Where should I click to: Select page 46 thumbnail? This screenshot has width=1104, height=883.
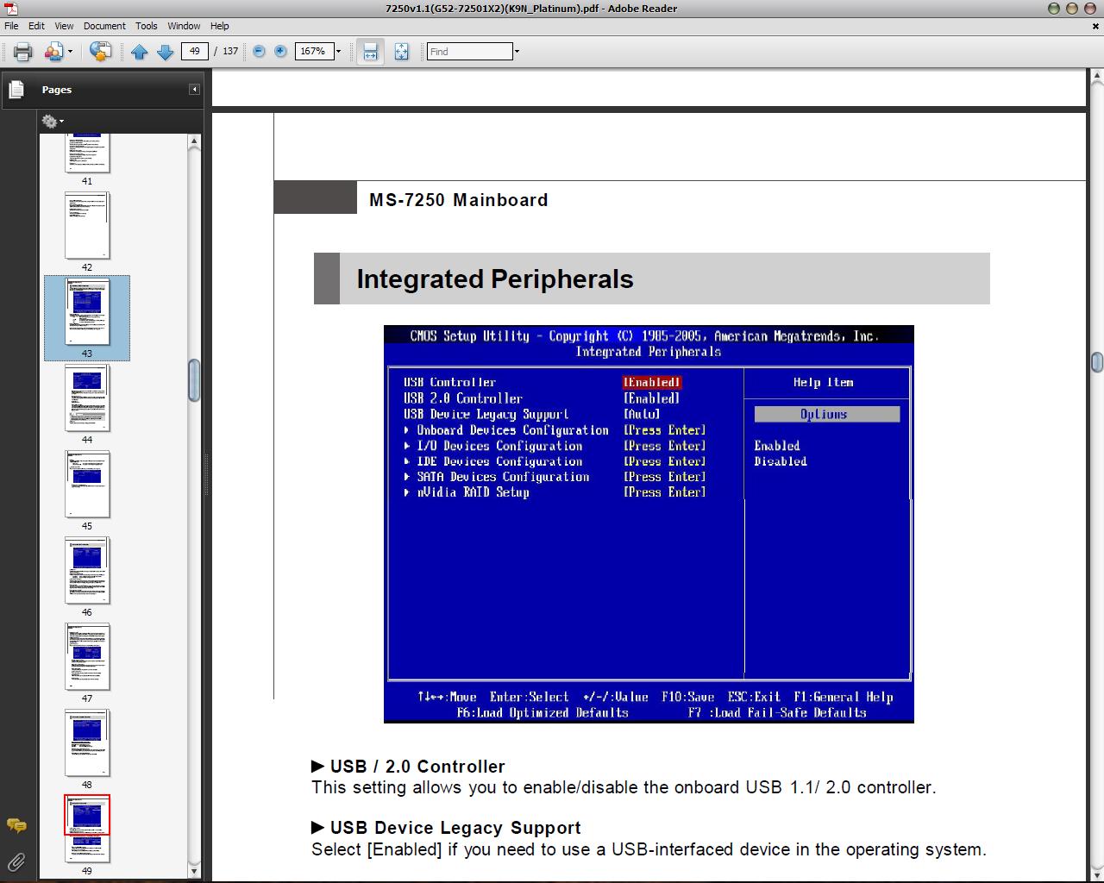coord(87,570)
